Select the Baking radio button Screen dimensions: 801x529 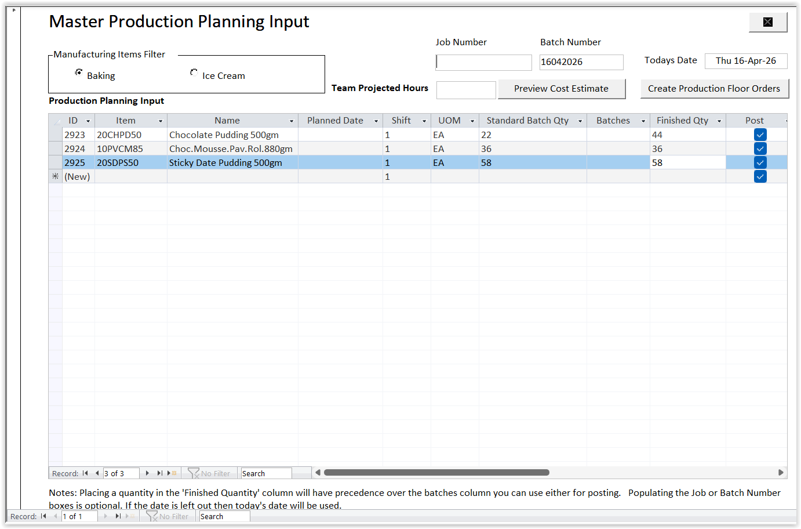(79, 73)
